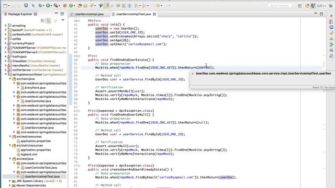The image size is (335, 188).
Task: Click the Debug bug icon in toolbar
Action: click(40, 6)
